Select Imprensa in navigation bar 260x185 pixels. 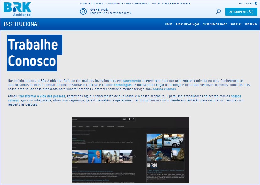pos(251,24)
